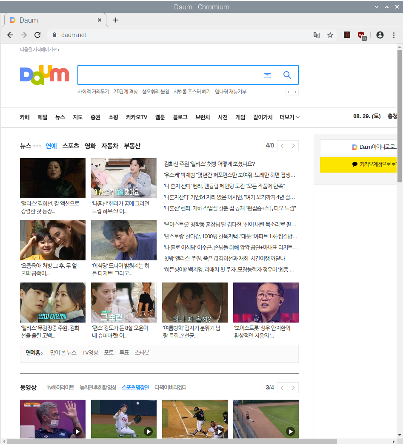Go to next video page (3/4)
Image resolution: width=403 pixels, height=444 pixels.
click(x=293, y=388)
